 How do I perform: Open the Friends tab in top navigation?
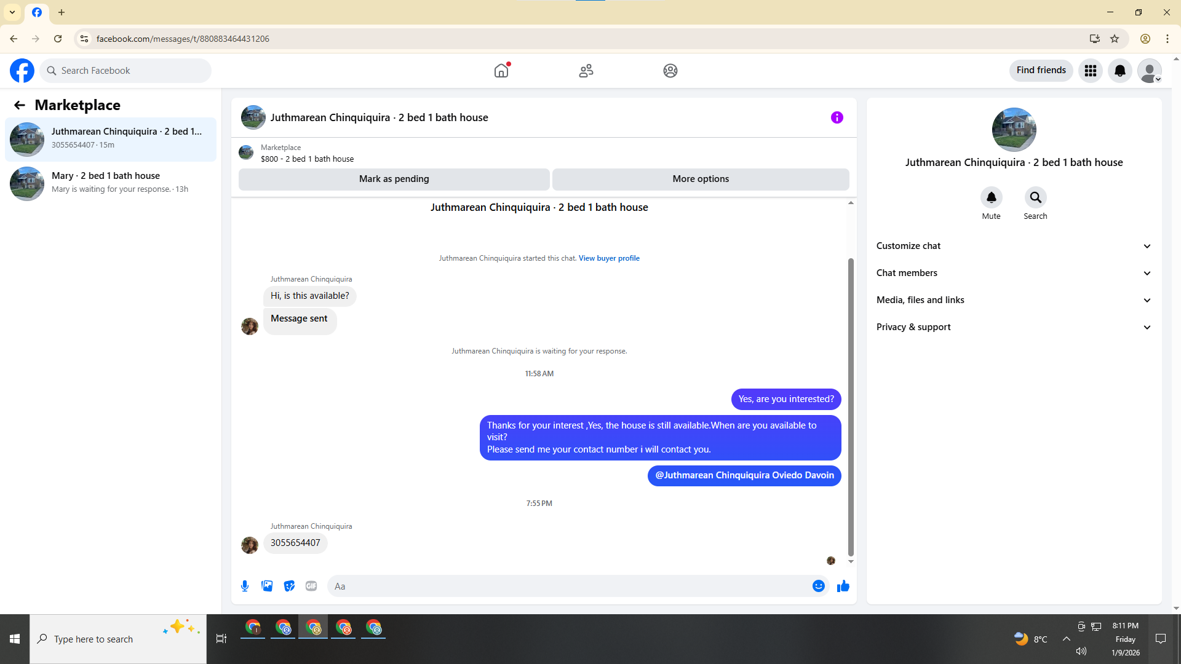point(586,71)
